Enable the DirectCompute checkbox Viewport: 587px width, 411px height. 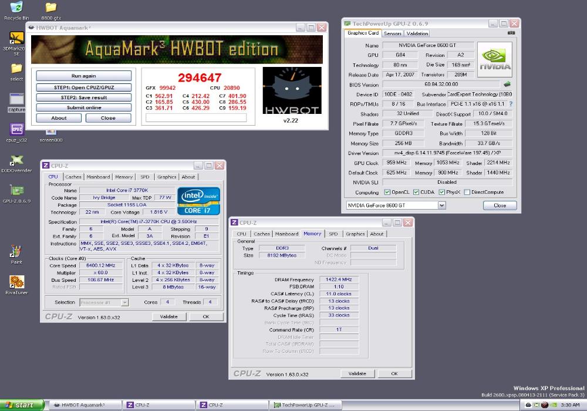pos(467,192)
